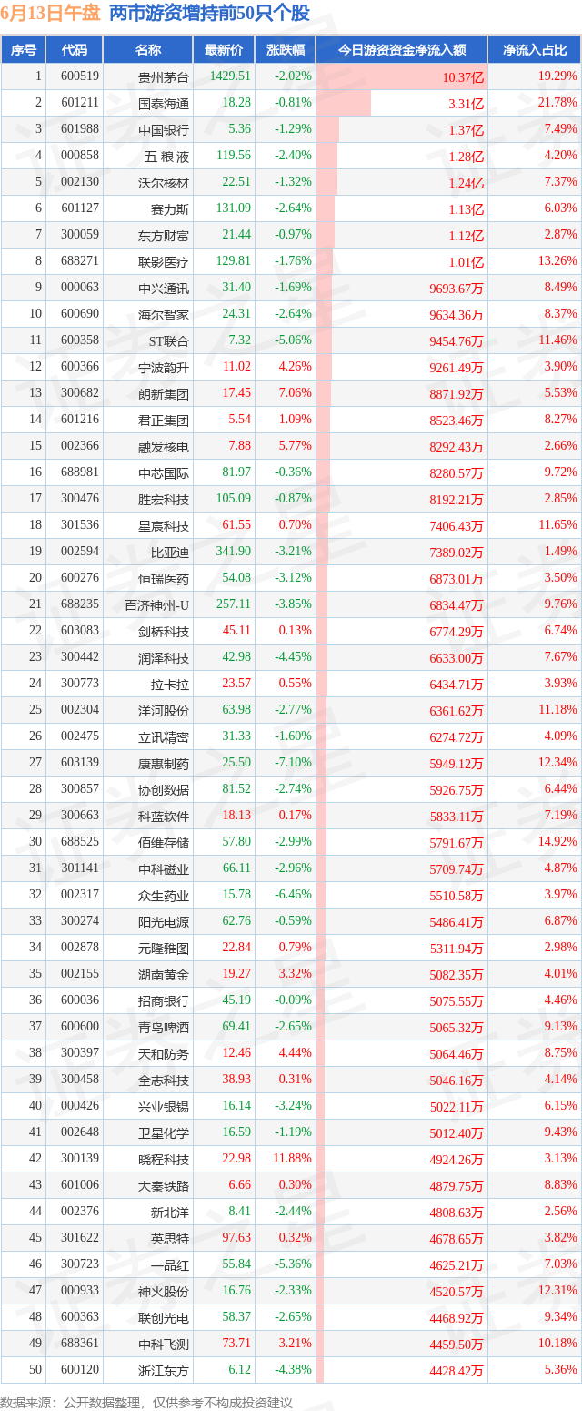
Task: Select stock code 600519
Action: 80,76
